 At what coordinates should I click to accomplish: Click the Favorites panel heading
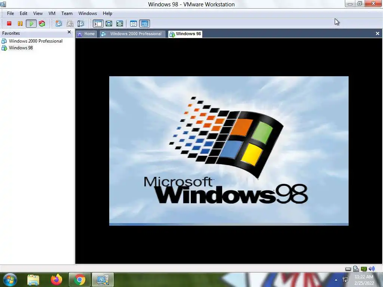[x=11, y=33]
